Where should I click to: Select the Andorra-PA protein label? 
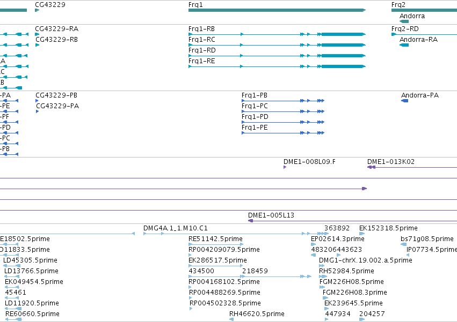pos(420,95)
